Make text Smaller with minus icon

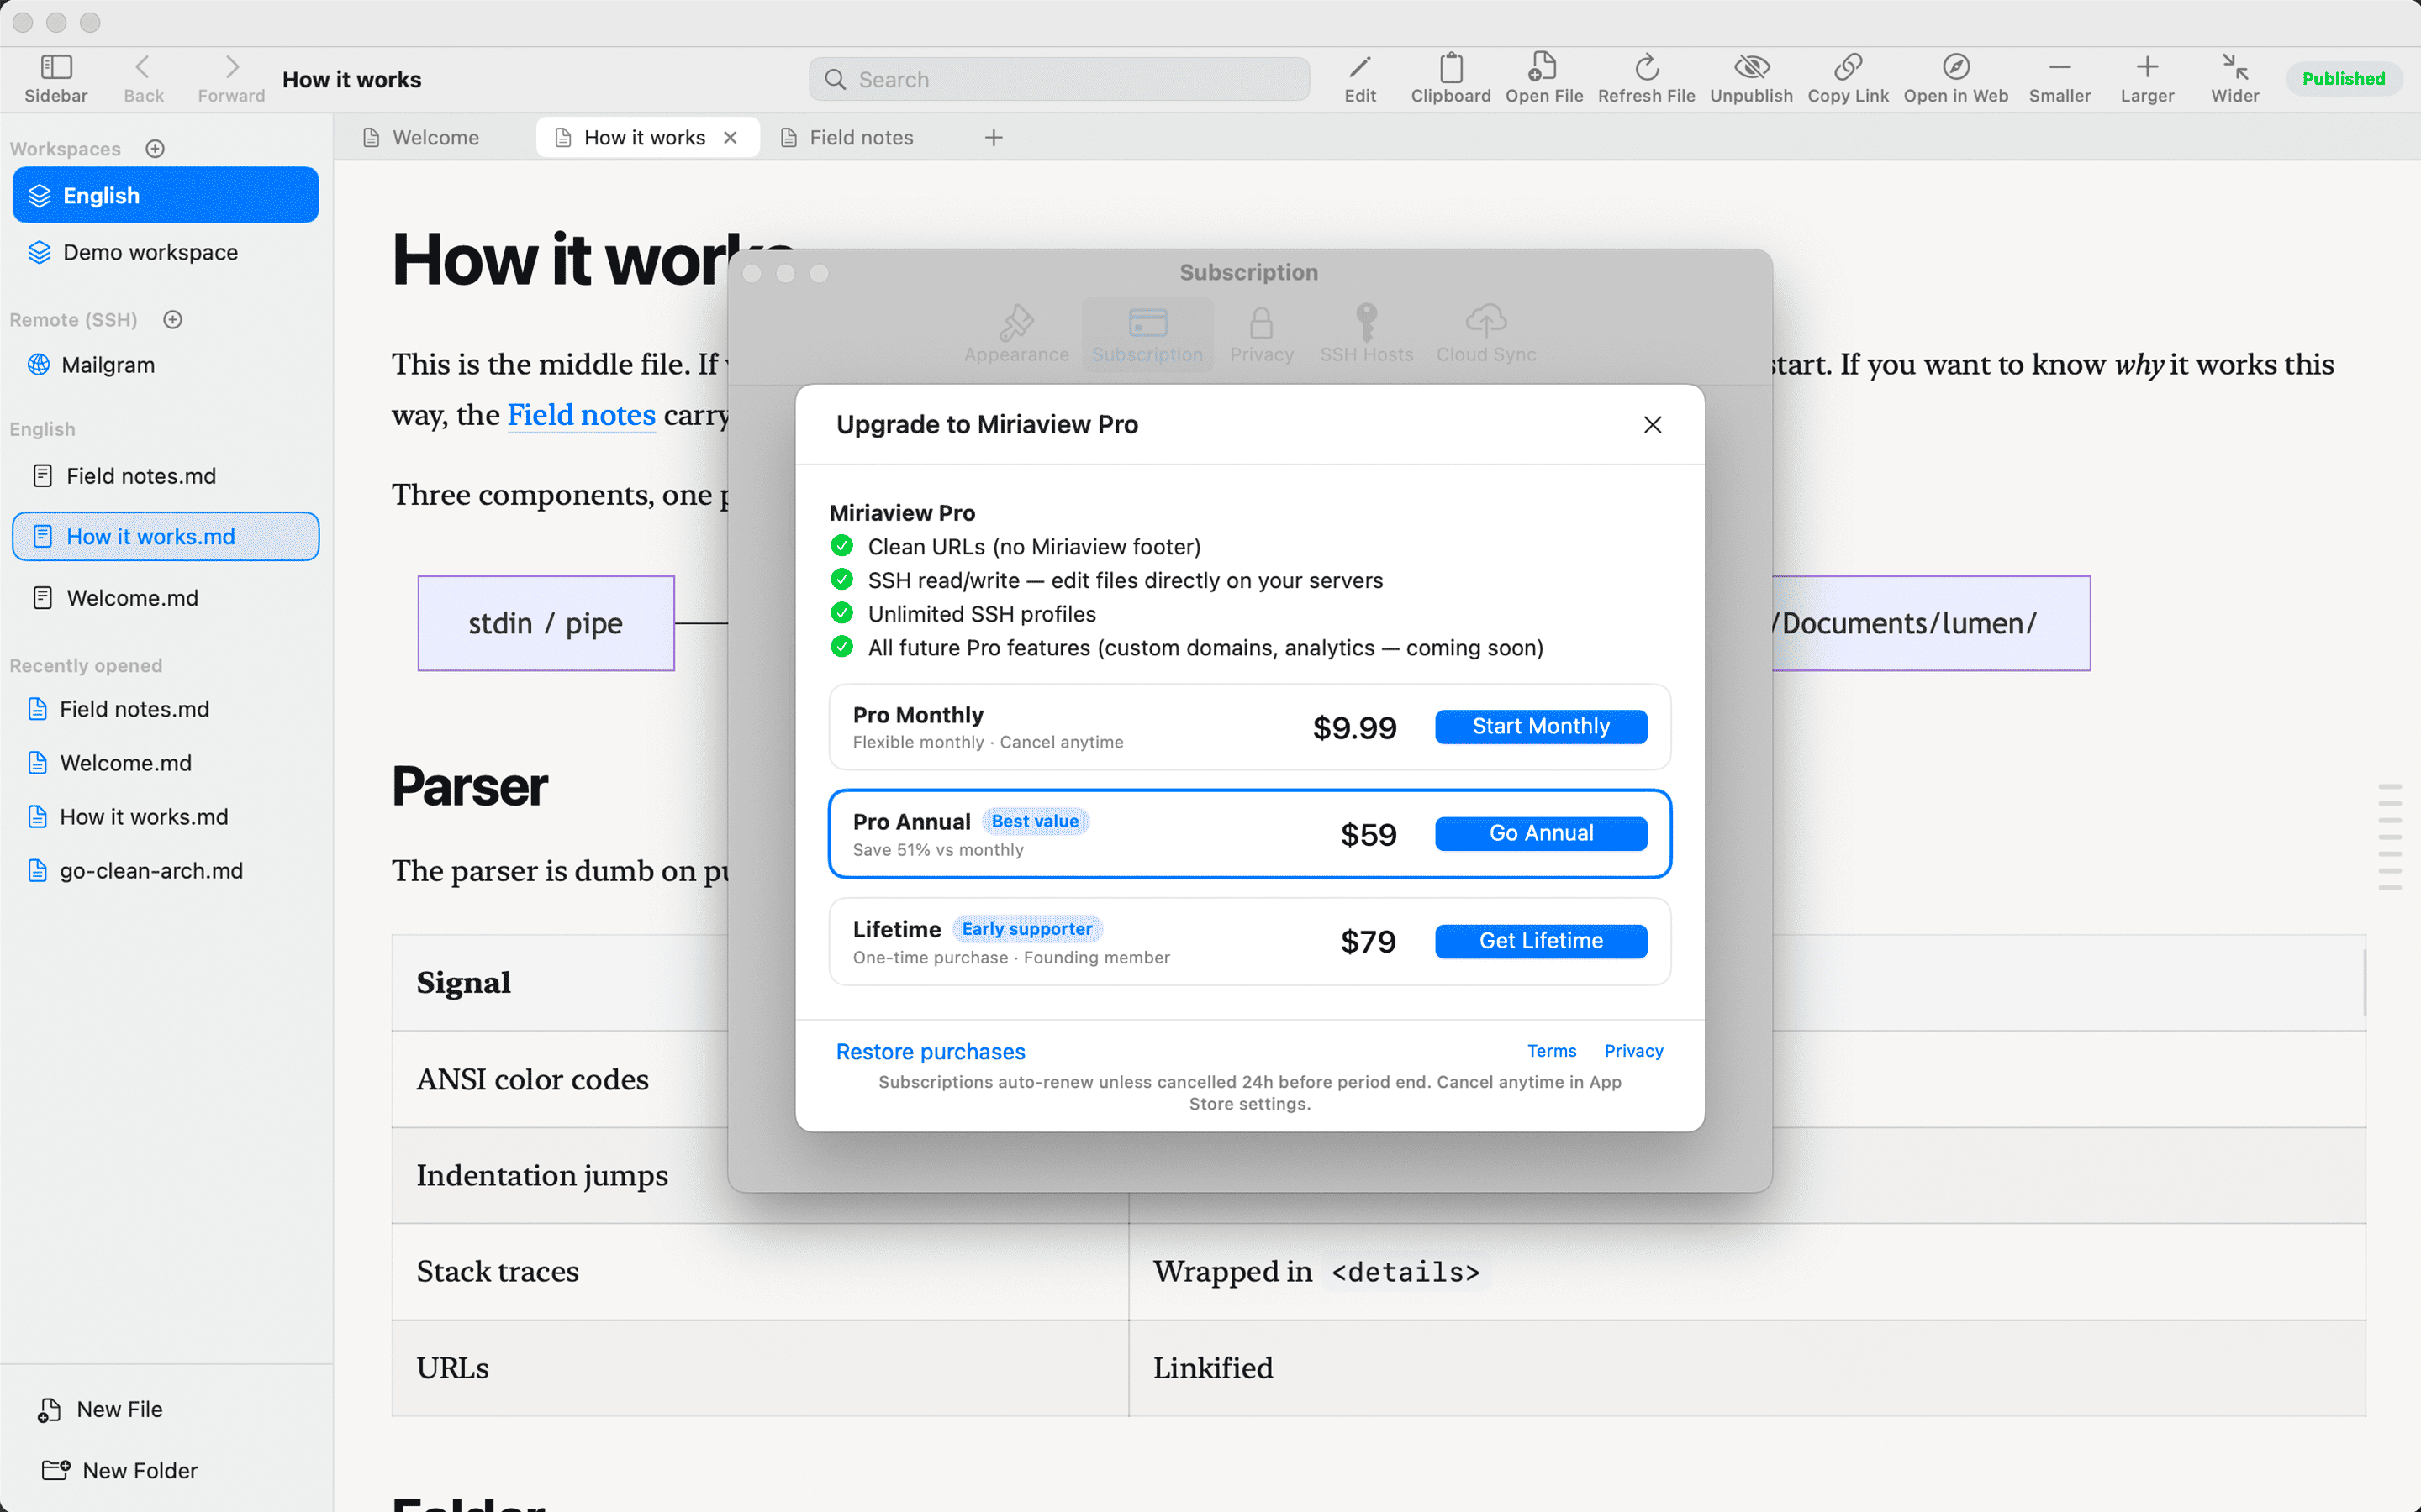pyautogui.click(x=2060, y=67)
